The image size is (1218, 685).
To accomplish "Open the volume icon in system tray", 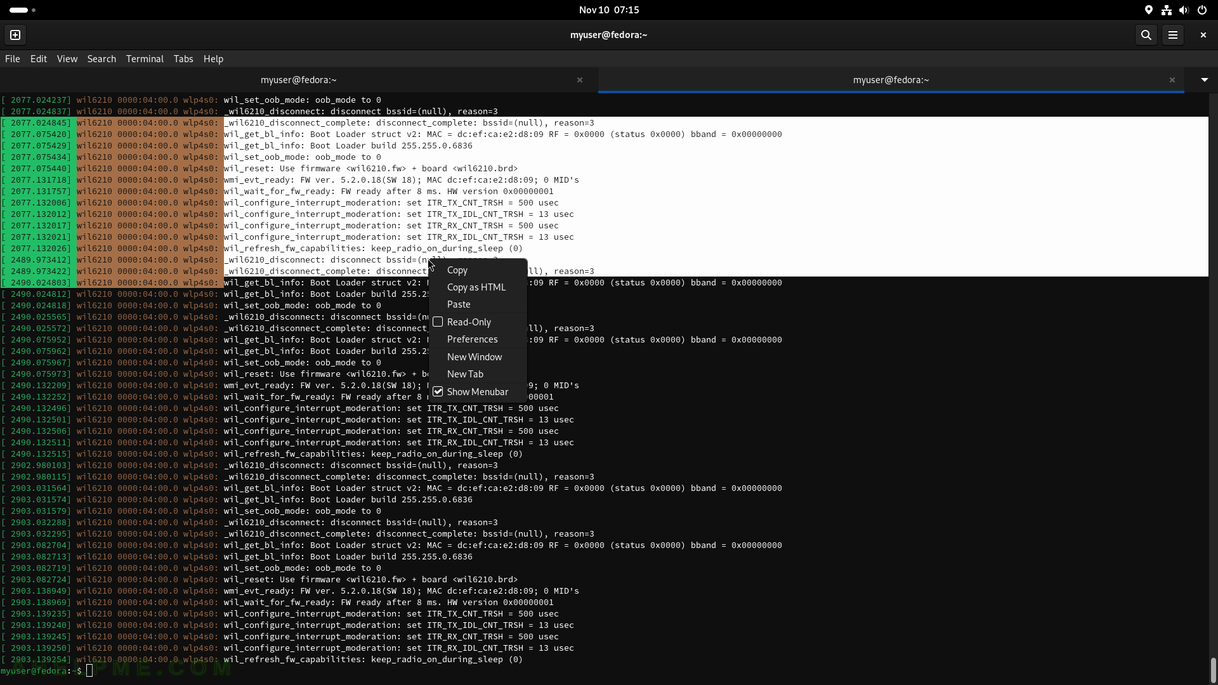I will click(1184, 10).
